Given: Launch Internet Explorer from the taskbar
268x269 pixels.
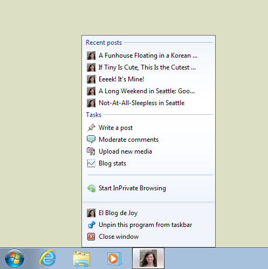Looking at the screenshot, I should pyautogui.click(x=48, y=258).
